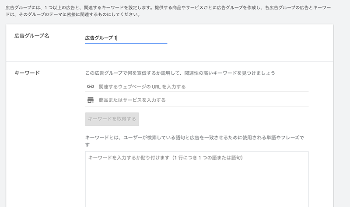Click the この広告グループで何を宣伝するか description text
Image resolution: width=350 pixels, height=207 pixels.
tap(180, 73)
